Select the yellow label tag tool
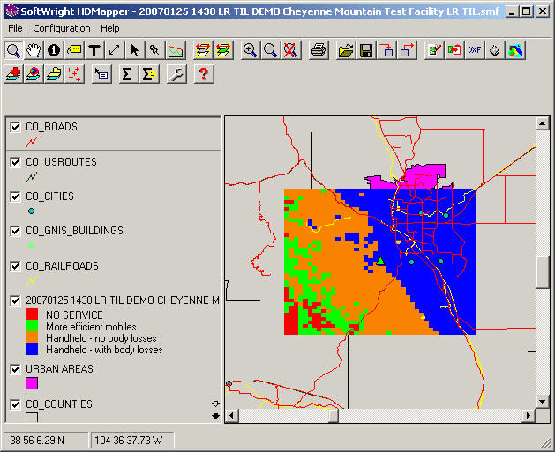The height and width of the screenshot is (452, 555). point(74,50)
